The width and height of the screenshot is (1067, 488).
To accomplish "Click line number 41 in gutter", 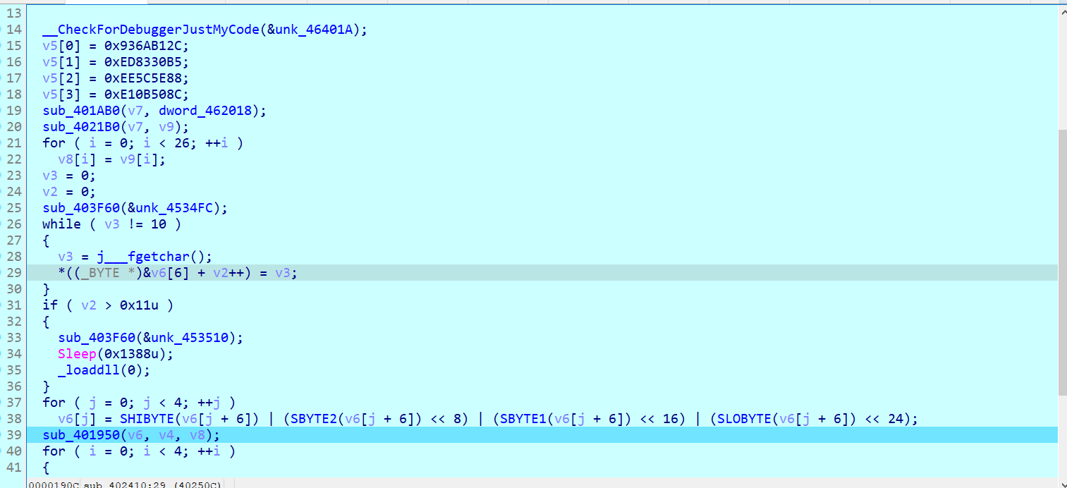I will (x=15, y=468).
